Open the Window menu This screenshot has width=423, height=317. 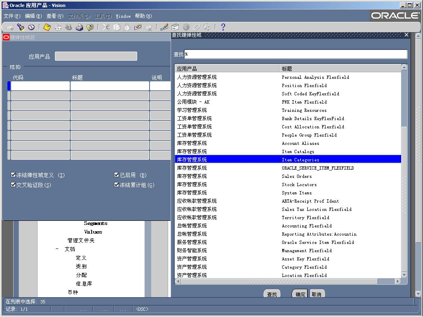(x=123, y=16)
